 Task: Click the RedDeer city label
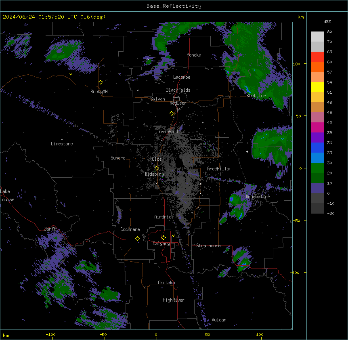178,103
